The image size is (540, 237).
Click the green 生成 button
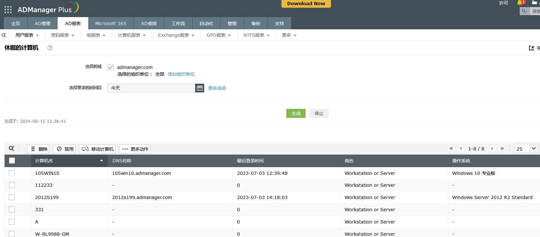click(x=296, y=113)
